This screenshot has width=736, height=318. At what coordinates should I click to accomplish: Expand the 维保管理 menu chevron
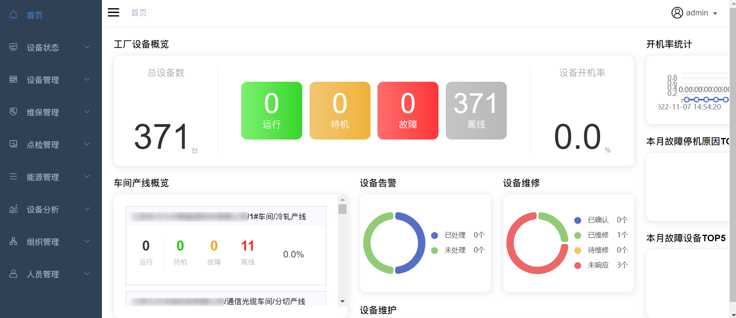[x=87, y=112]
